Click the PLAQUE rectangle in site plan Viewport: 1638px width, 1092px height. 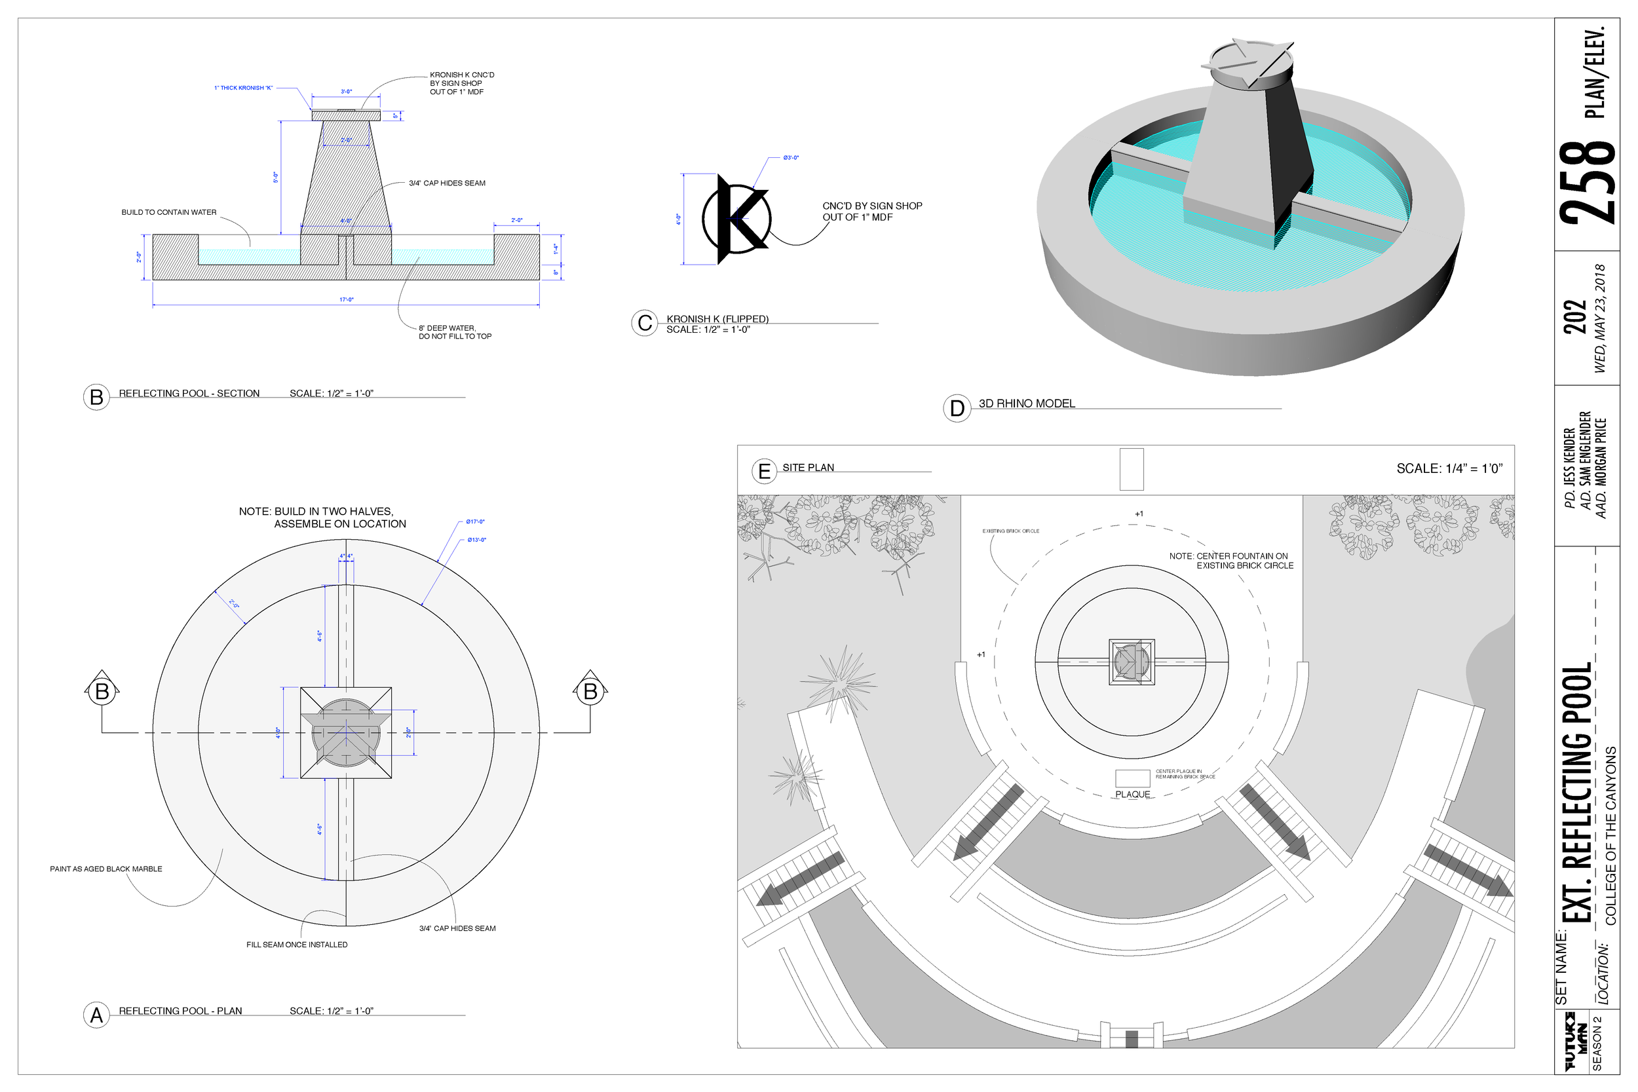[1132, 778]
